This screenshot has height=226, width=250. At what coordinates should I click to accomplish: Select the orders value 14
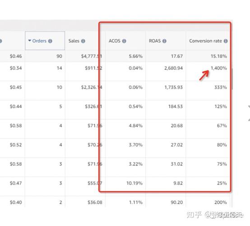point(59,68)
